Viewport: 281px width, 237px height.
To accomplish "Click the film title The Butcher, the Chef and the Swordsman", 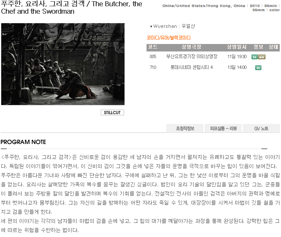I will coord(72,7).
